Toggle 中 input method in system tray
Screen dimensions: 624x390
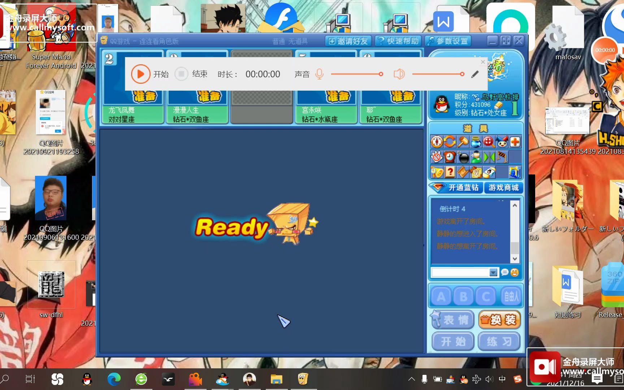pyautogui.click(x=502, y=379)
